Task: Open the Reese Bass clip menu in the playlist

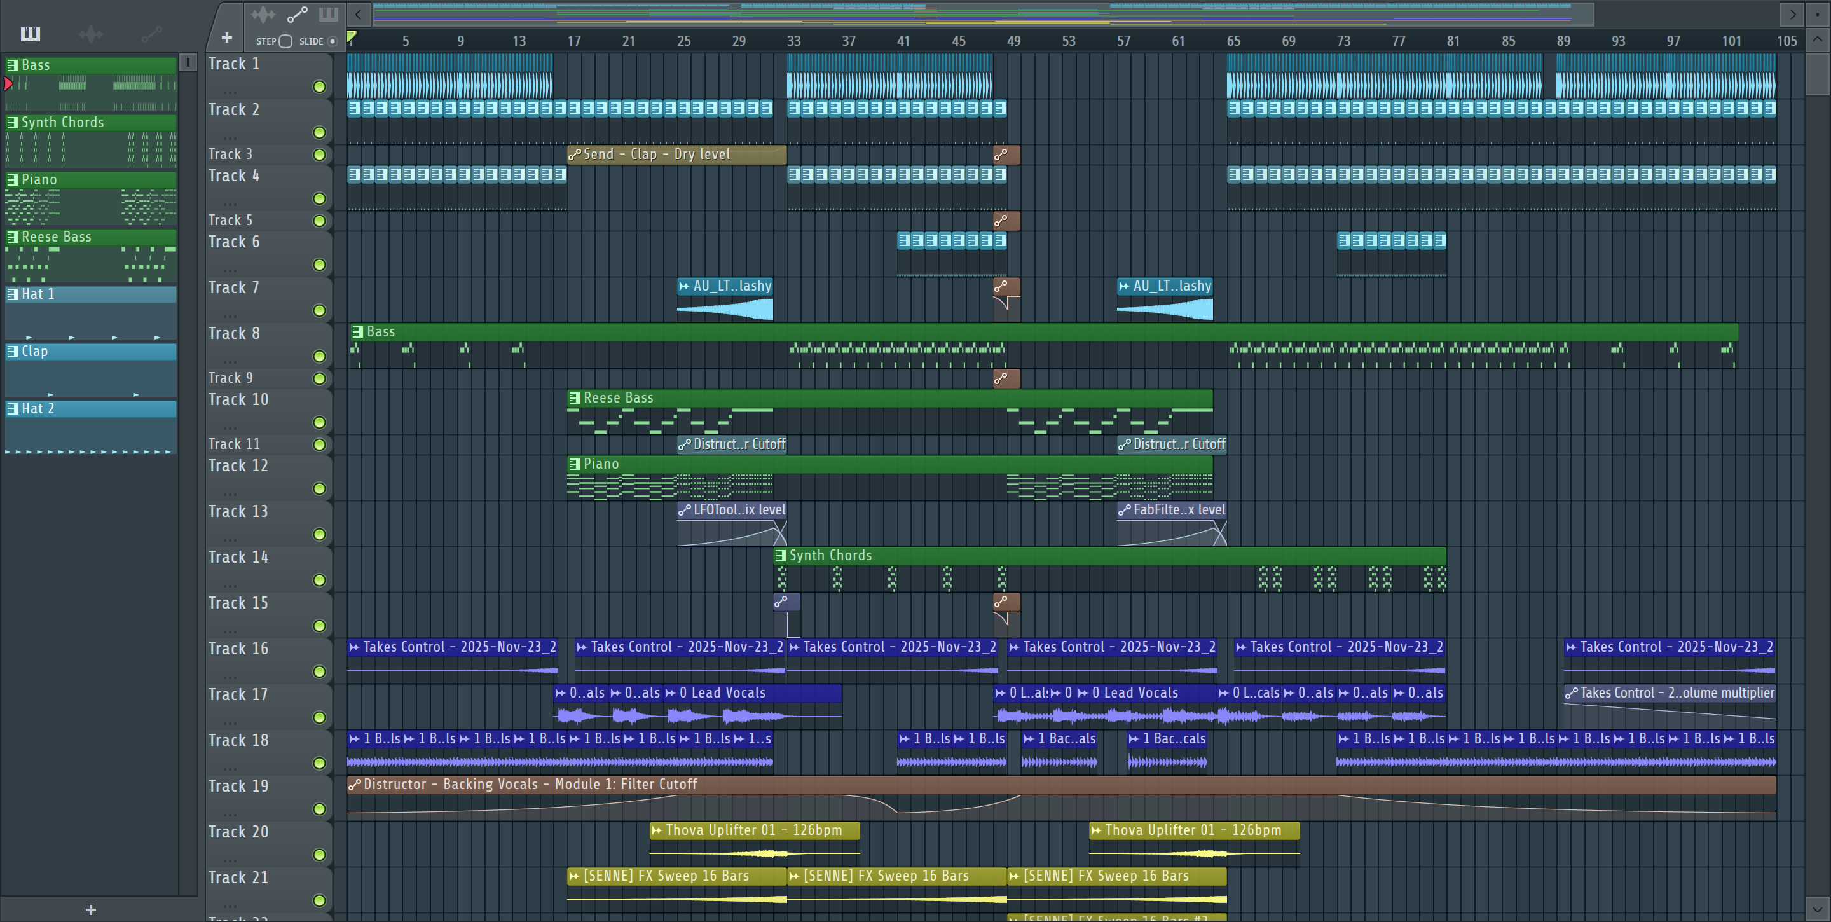Action: click(574, 398)
